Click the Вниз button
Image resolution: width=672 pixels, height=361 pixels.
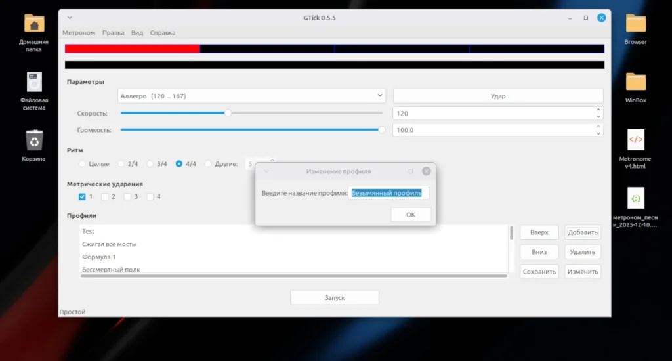539,251
